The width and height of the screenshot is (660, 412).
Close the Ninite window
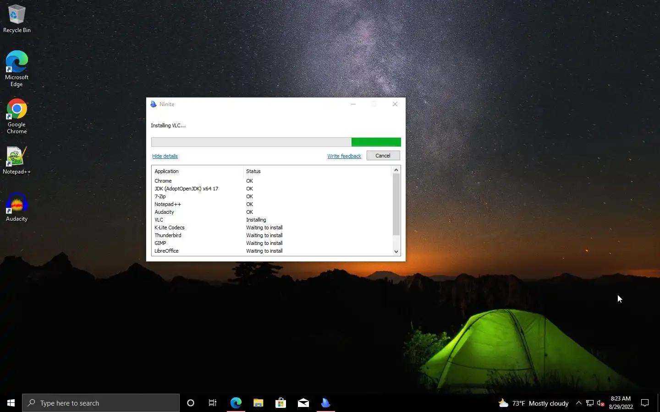click(x=395, y=104)
